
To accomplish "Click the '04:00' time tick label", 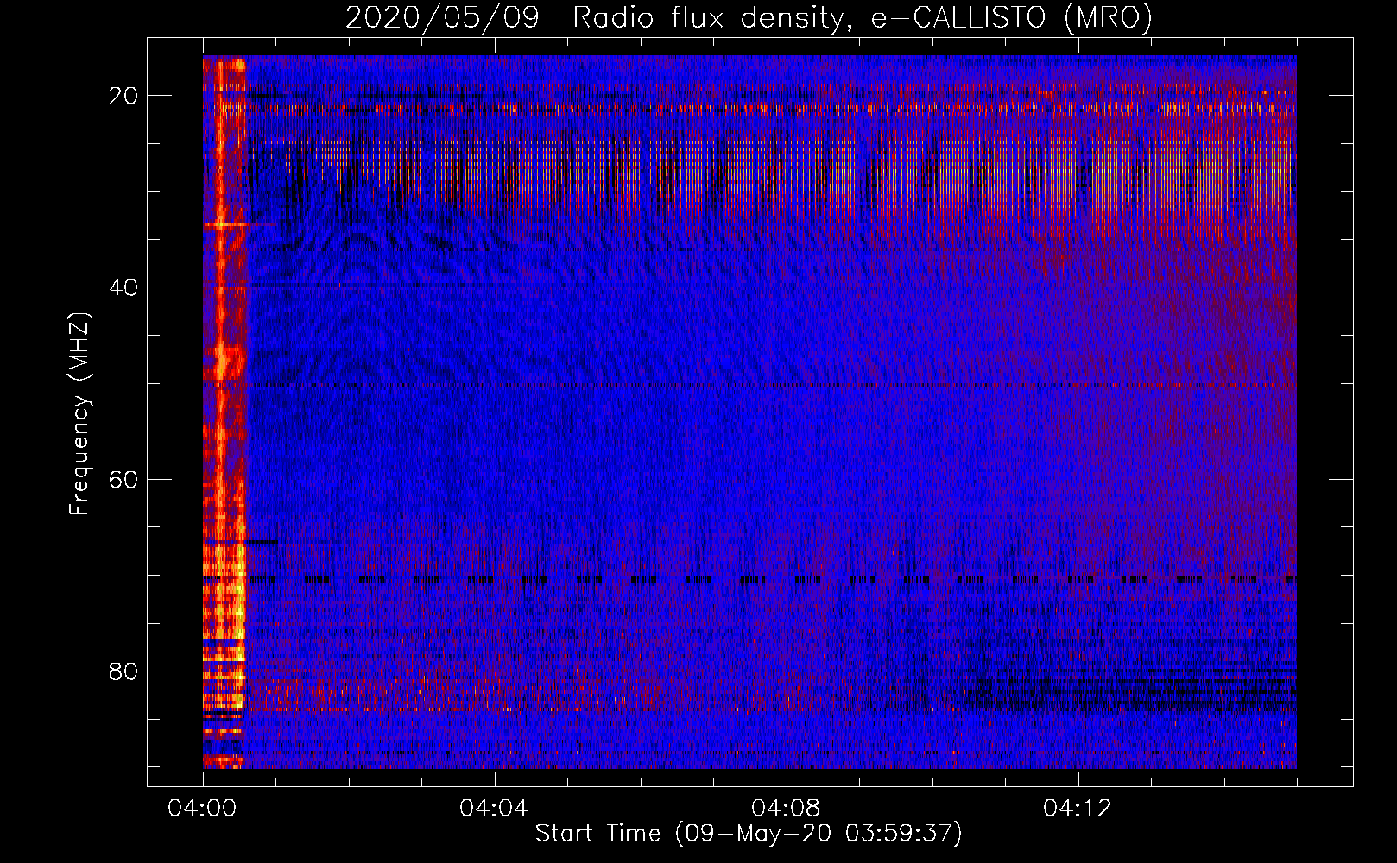I will (203, 809).
